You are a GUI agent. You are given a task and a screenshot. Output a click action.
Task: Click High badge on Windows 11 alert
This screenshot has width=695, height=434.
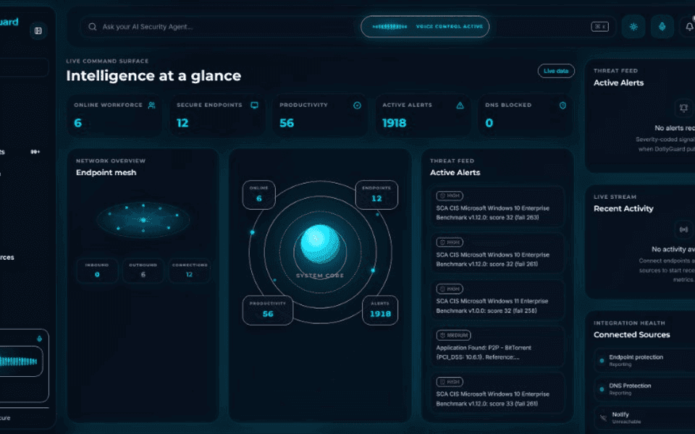pyautogui.click(x=450, y=289)
